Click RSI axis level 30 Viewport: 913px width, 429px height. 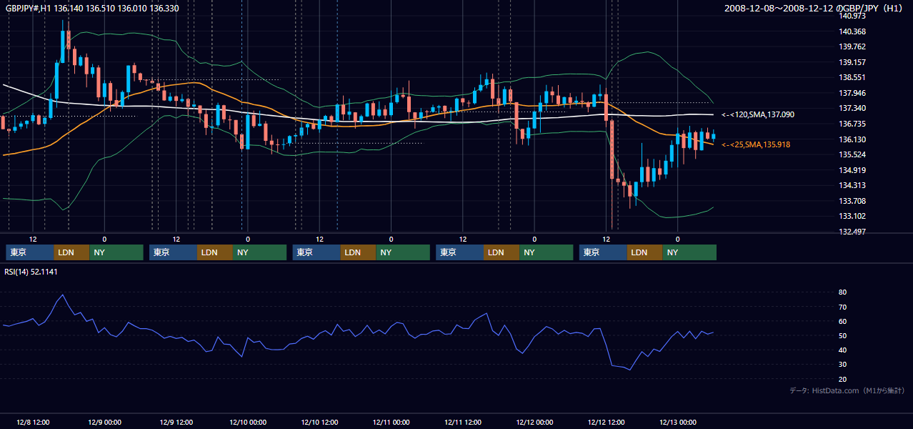pyautogui.click(x=843, y=365)
